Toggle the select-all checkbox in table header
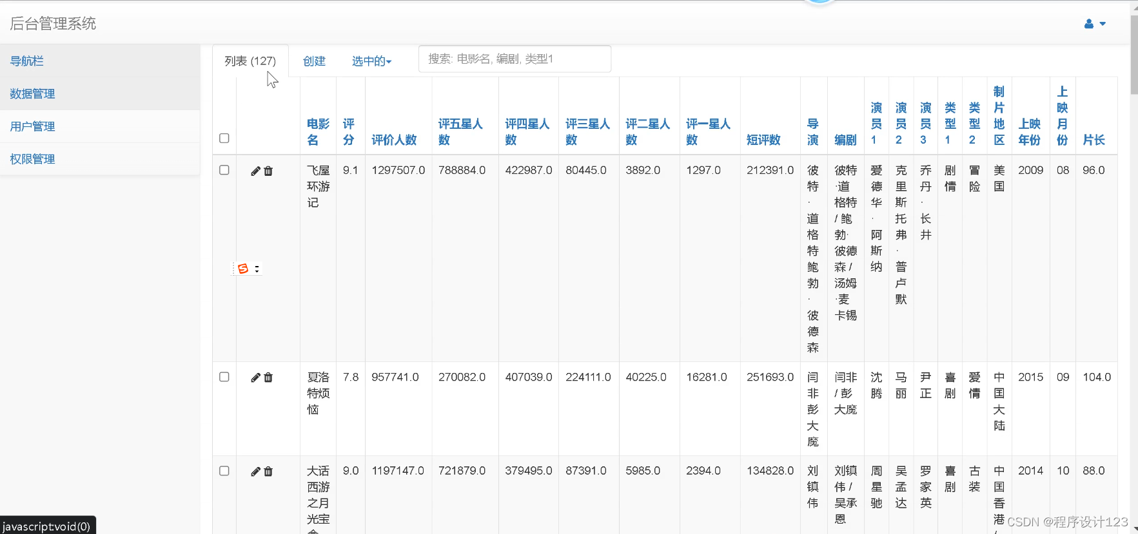The image size is (1138, 534). point(224,138)
